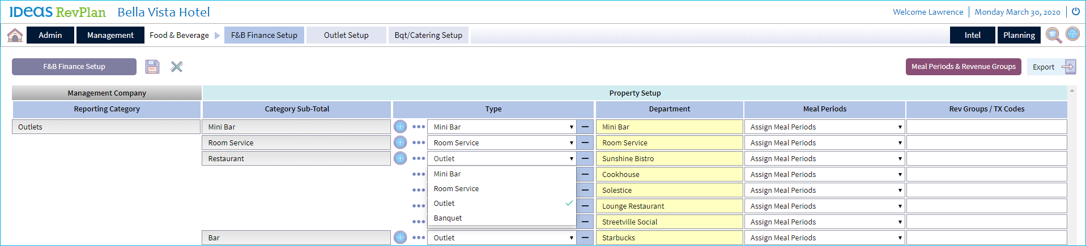Screen dimensions: 1086x246
Task: Click the globe icon at top right
Action: point(1072,34)
